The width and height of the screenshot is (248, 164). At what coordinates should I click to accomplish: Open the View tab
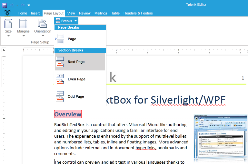pyautogui.click(x=71, y=13)
